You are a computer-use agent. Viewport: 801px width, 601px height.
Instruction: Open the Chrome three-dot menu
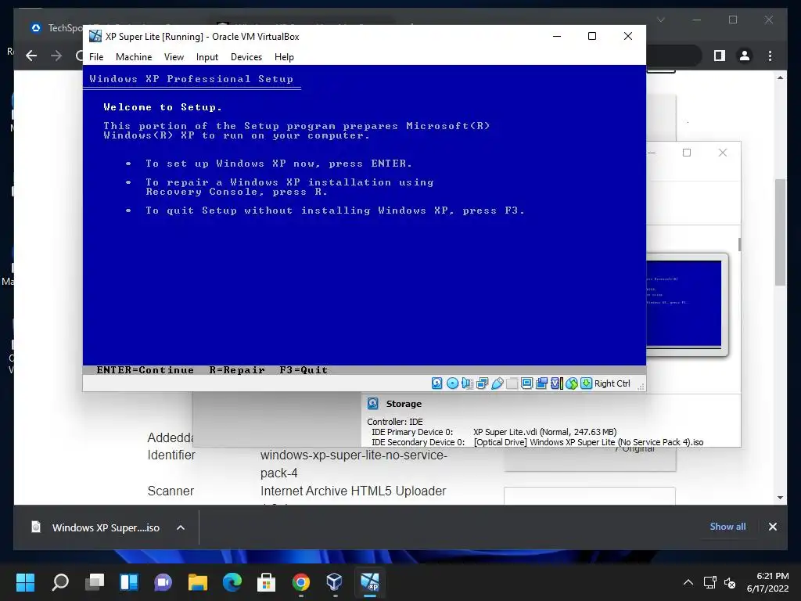tap(770, 56)
